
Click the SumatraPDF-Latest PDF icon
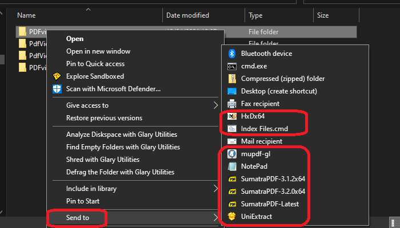click(x=232, y=204)
